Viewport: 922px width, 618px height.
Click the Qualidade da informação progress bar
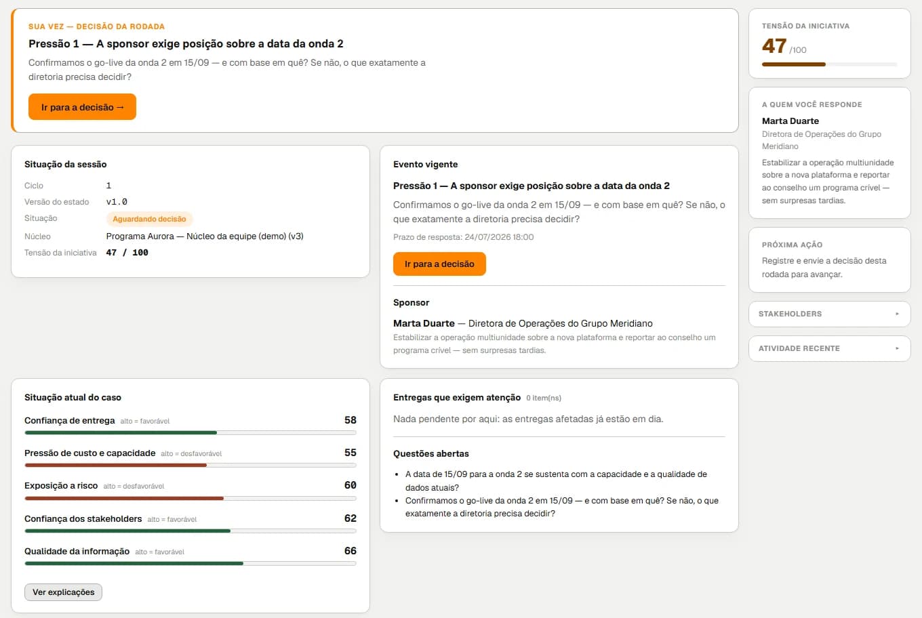(x=191, y=563)
